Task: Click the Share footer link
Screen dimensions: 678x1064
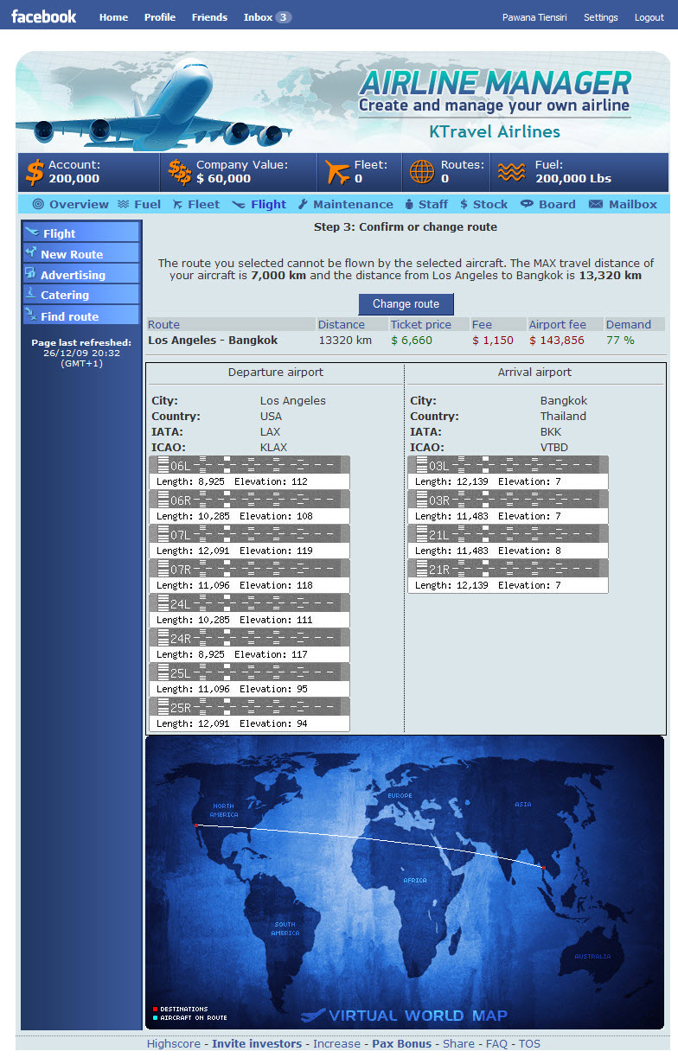Action: click(458, 1043)
